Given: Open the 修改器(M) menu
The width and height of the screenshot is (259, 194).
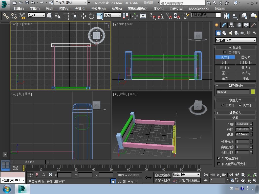Looking at the screenshot, I should tap(98, 9).
